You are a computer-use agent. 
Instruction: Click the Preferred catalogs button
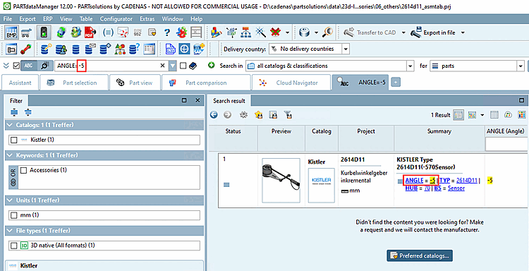pyautogui.click(x=420, y=255)
